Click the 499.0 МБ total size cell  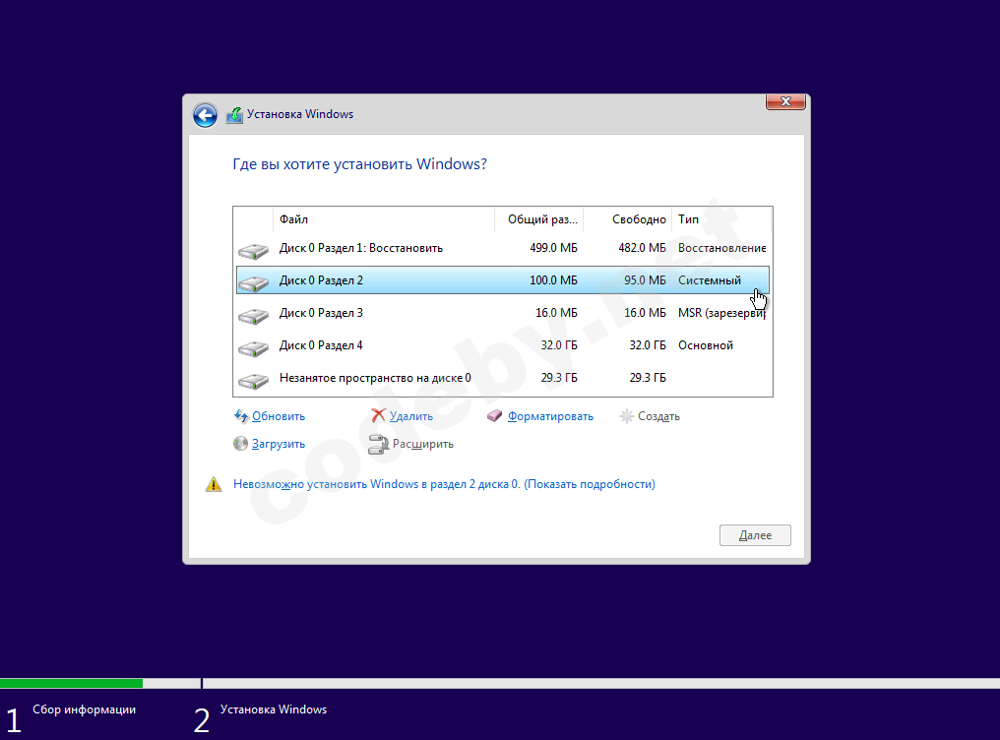click(x=553, y=248)
